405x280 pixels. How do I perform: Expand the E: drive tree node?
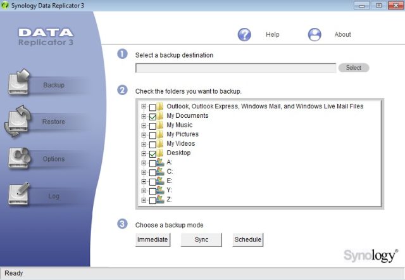144,182
